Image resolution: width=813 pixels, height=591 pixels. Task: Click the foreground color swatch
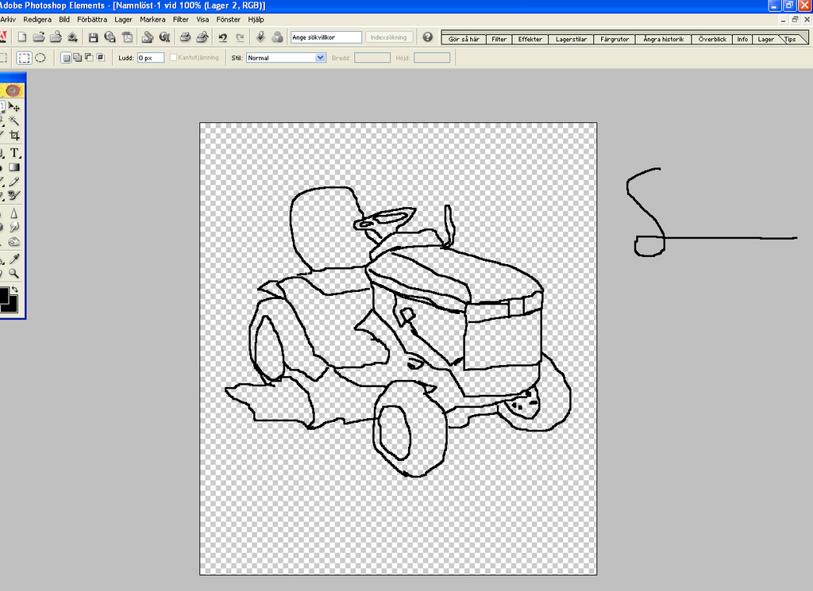point(4,295)
